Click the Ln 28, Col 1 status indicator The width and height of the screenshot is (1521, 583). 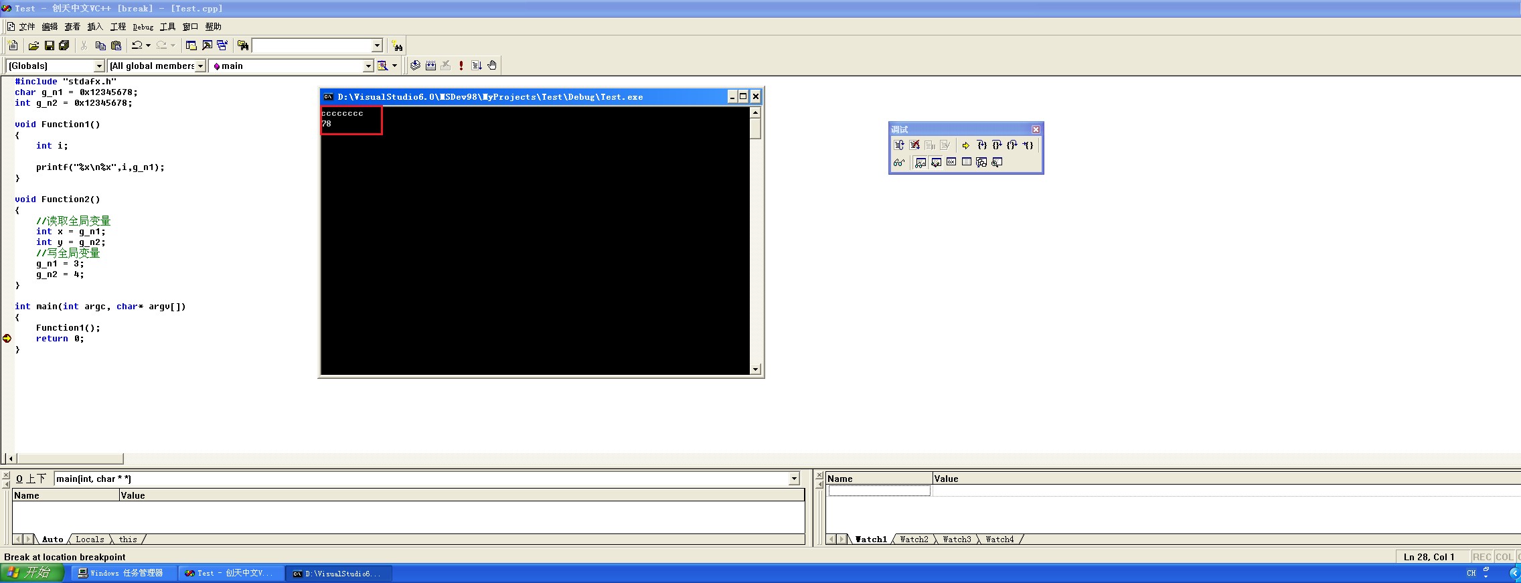point(1429,557)
